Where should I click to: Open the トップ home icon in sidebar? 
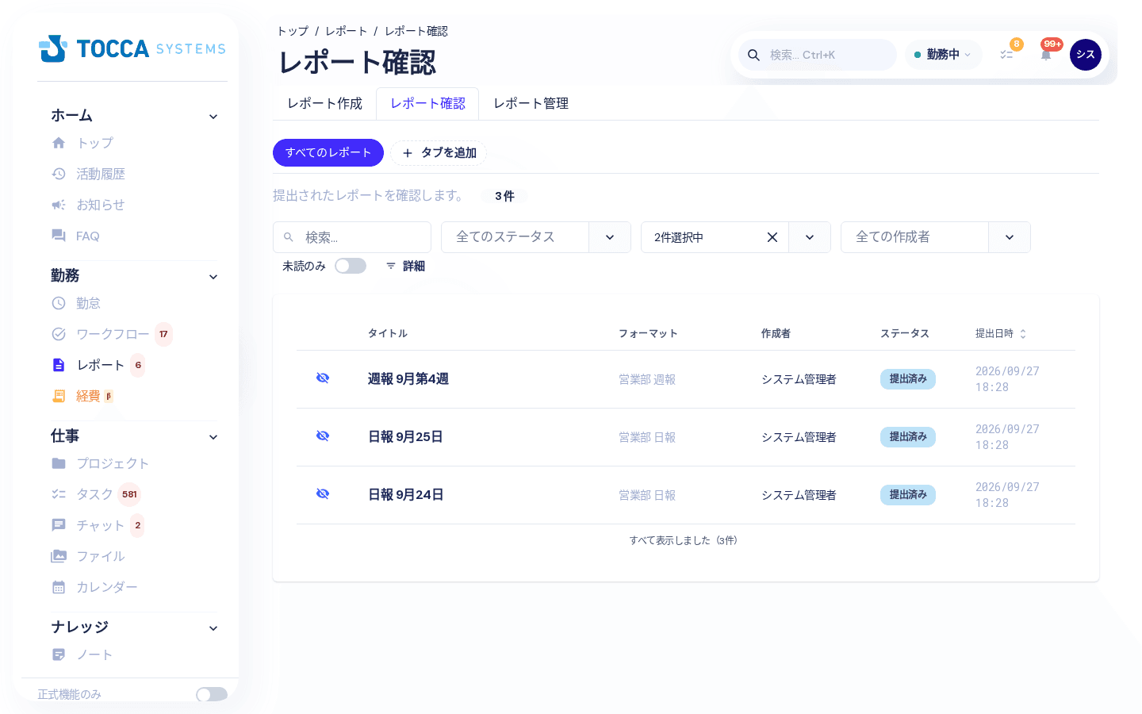59,143
